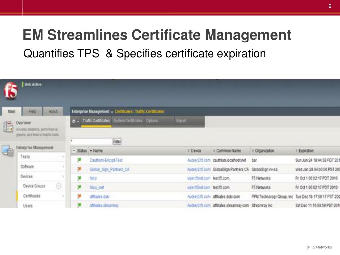
Task: Open the Nico certificate link
Action: pyautogui.click(x=93, y=178)
